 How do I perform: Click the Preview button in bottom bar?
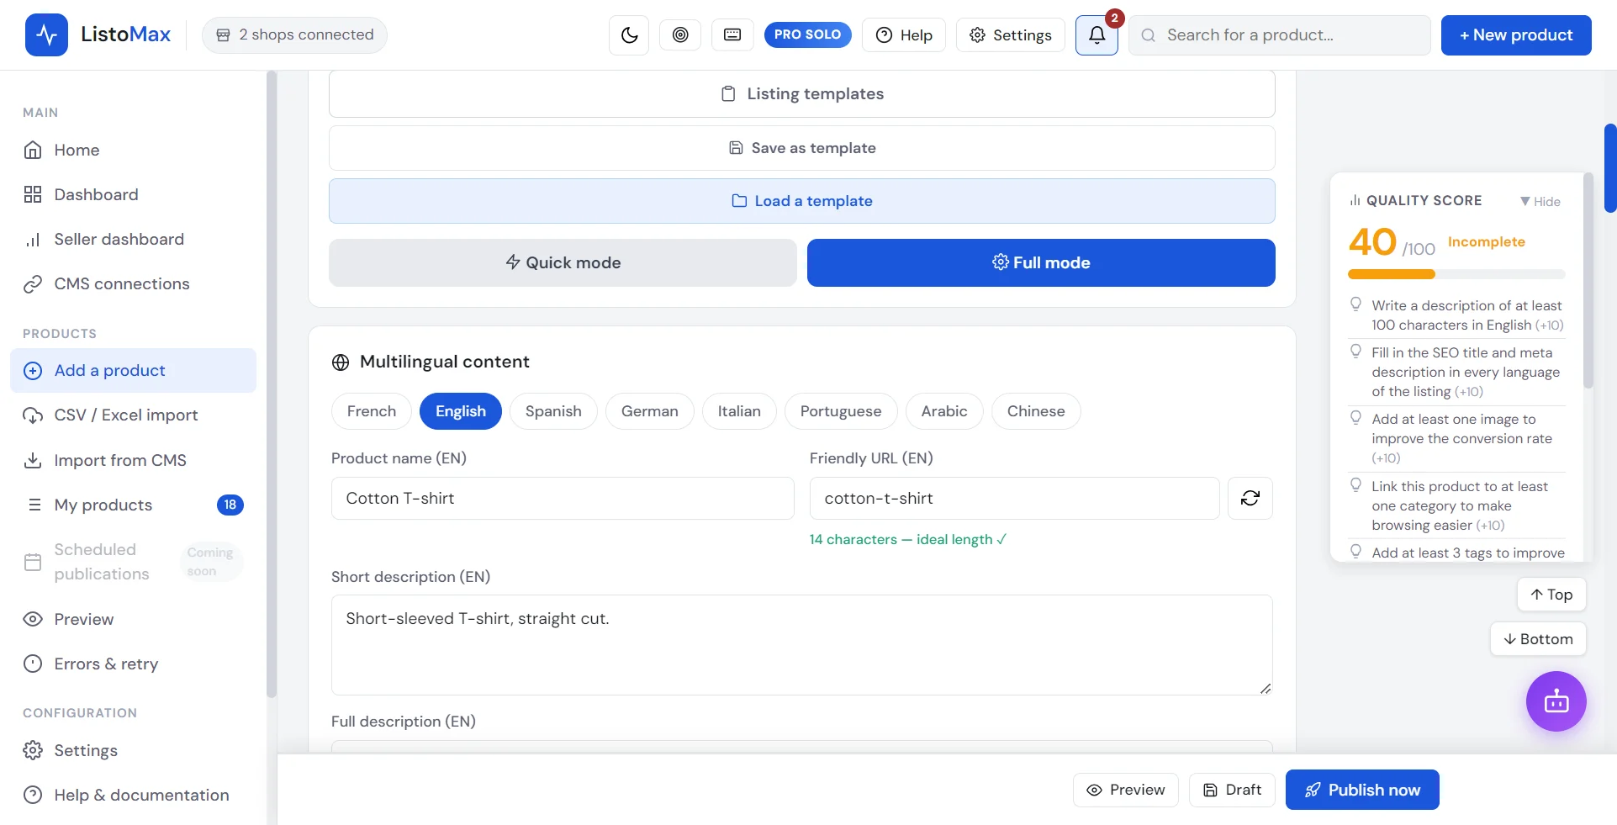(x=1125, y=790)
